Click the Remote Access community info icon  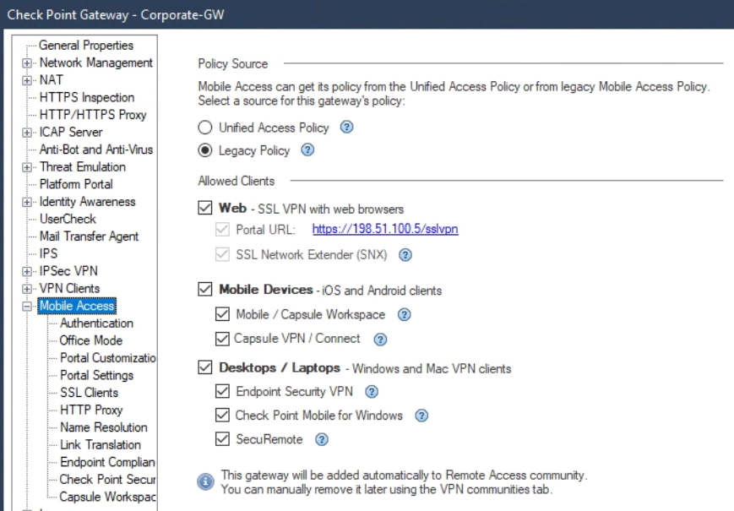click(205, 481)
